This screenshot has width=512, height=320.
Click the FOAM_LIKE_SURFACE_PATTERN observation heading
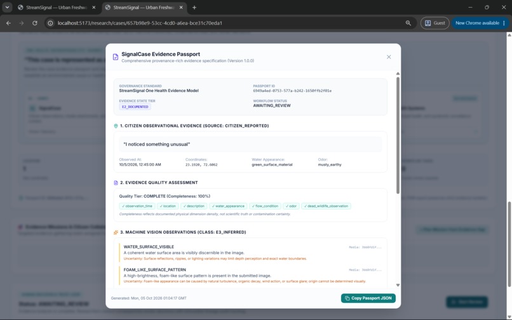click(x=155, y=270)
